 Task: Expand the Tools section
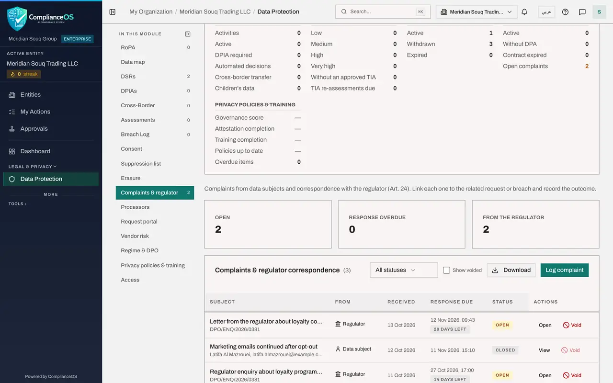pos(18,204)
